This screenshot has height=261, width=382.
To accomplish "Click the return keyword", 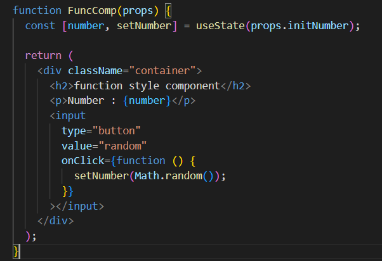I will 43,56.
